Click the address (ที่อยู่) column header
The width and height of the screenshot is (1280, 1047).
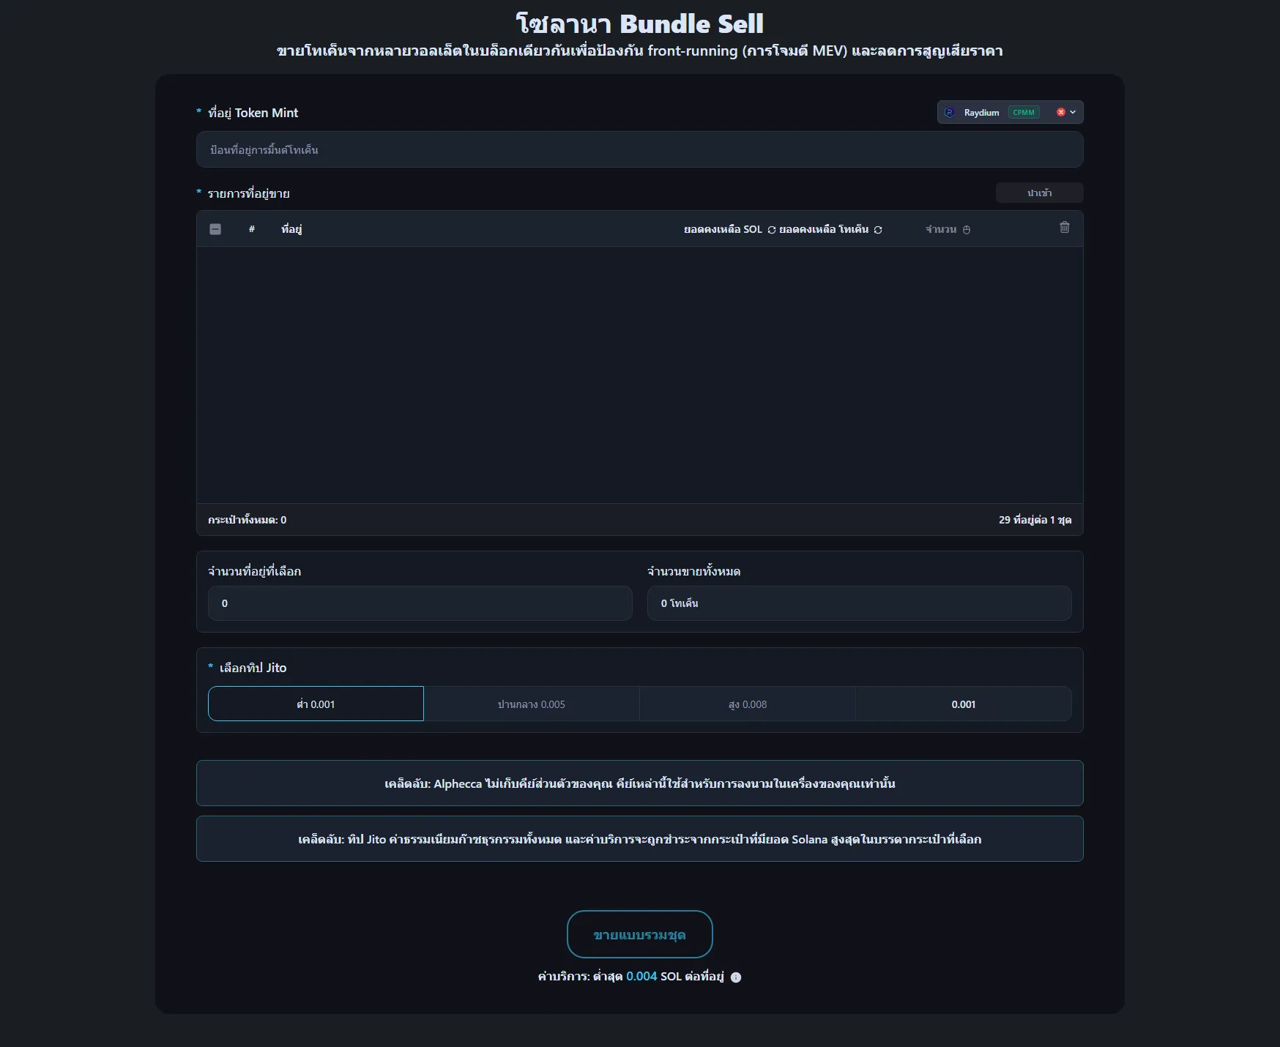[x=291, y=229]
